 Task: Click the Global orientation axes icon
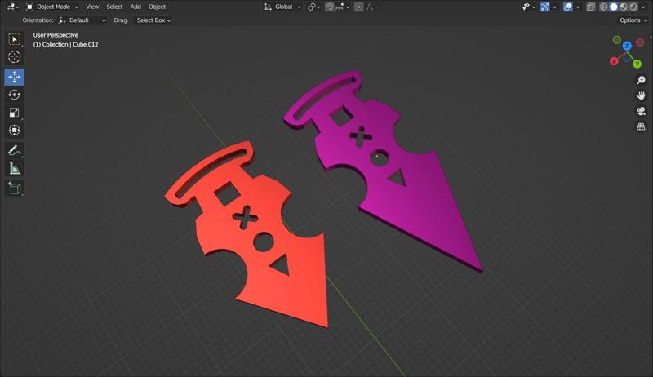268,7
